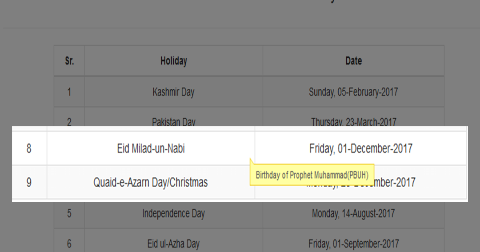This screenshot has width=480, height=252.
Task: Click Monday, 14-August-2017 date cell
Action: [x=354, y=213]
